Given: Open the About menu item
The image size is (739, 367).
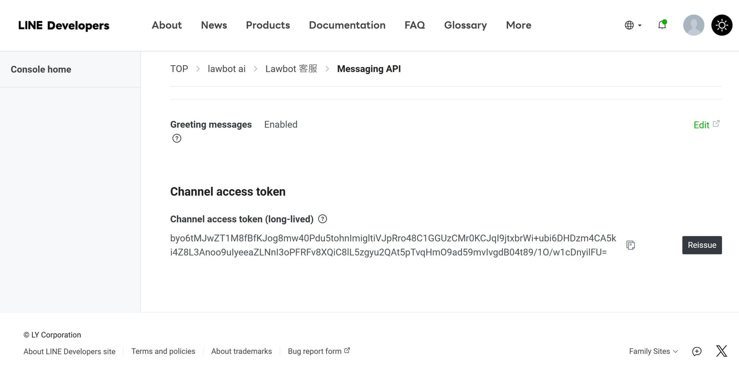Looking at the screenshot, I should coord(167,25).
